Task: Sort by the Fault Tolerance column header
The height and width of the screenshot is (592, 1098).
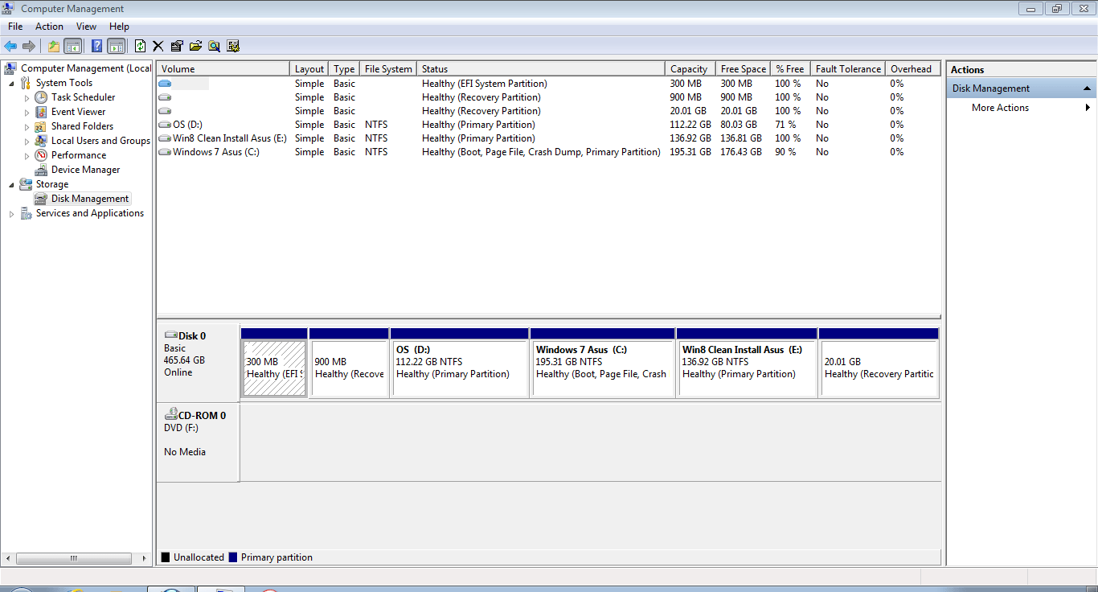Action: pos(847,69)
